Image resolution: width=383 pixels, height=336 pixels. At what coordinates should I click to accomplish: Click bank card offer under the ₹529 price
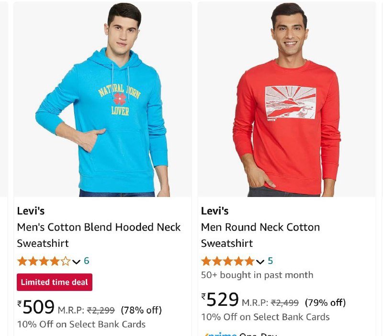coord(265,317)
